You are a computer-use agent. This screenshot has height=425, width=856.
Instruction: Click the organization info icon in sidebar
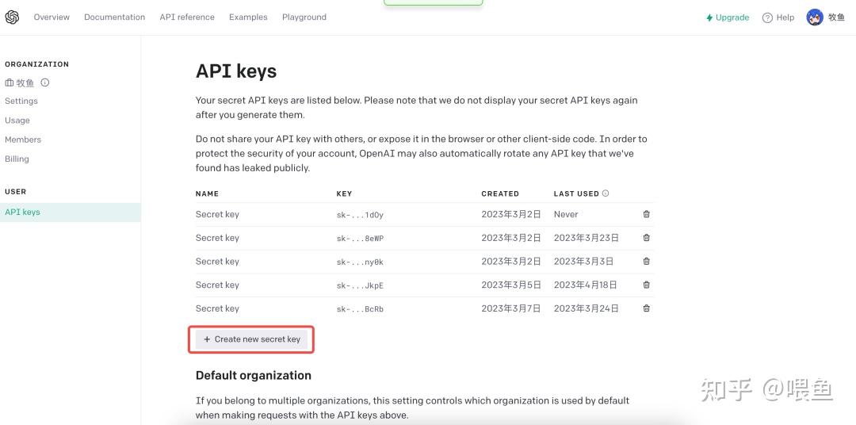tap(45, 82)
